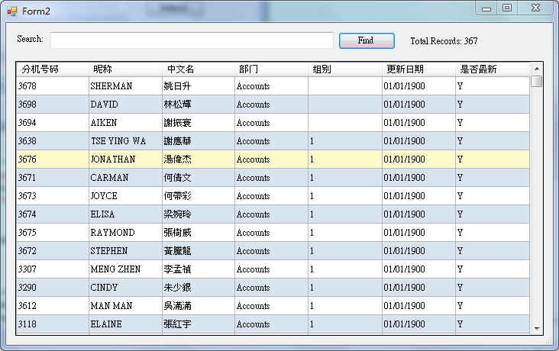Select the AIKEN nickname cell
This screenshot has height=351, width=559.
point(125,123)
